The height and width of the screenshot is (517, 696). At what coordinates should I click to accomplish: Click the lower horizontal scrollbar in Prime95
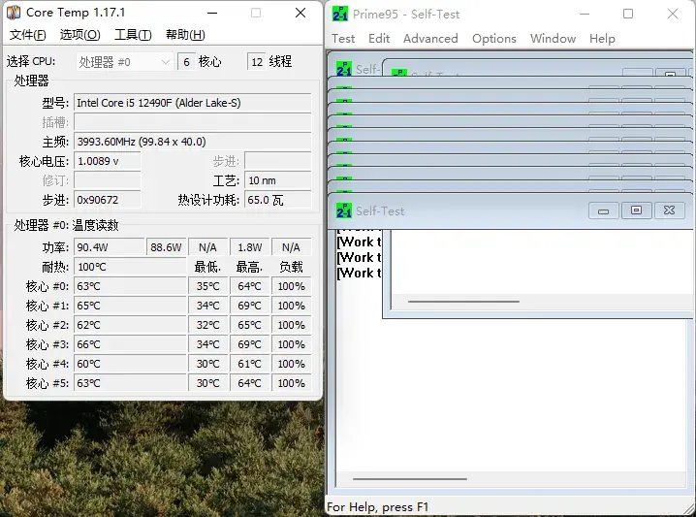511,479
